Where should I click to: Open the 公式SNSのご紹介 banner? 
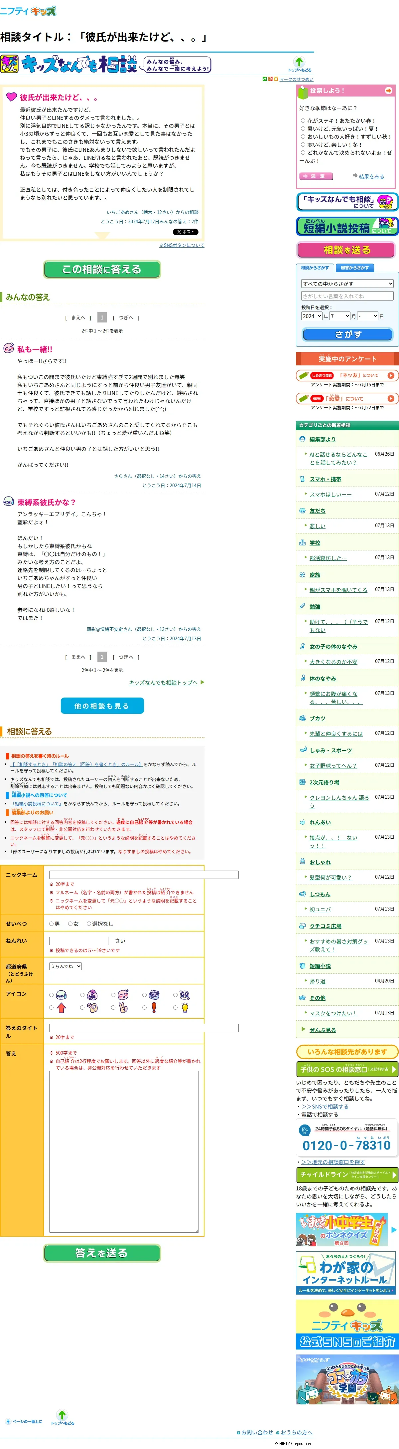pyautogui.click(x=347, y=1325)
